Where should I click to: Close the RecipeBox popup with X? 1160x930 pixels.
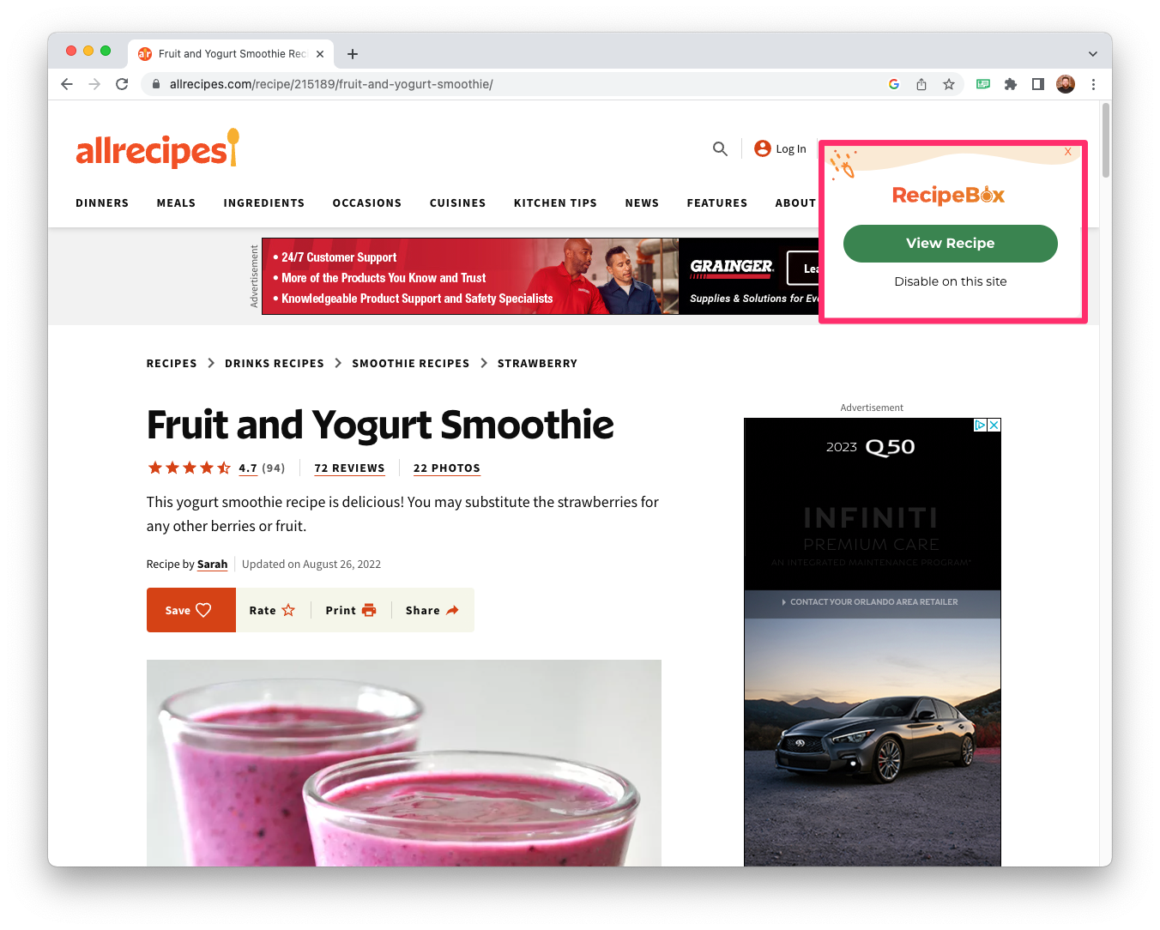tap(1068, 152)
